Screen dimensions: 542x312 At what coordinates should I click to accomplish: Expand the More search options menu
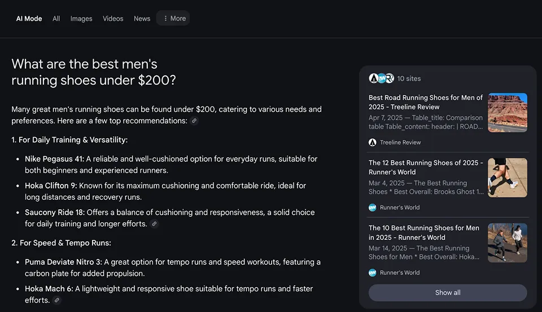tap(173, 18)
